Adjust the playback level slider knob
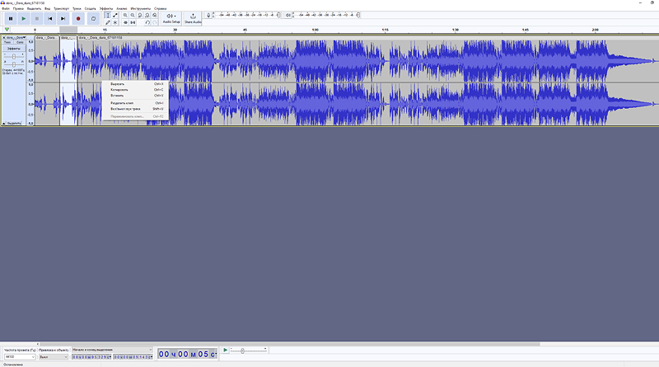659x367 pixels. [358, 15]
